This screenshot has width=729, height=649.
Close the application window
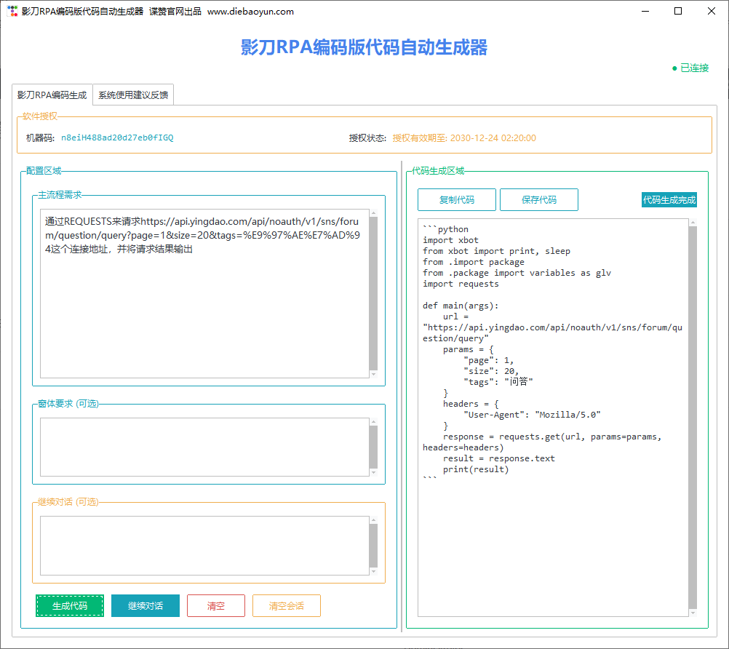click(x=712, y=11)
